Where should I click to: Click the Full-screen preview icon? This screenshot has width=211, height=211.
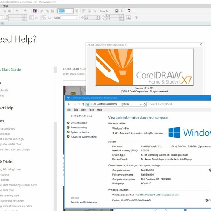77,11
